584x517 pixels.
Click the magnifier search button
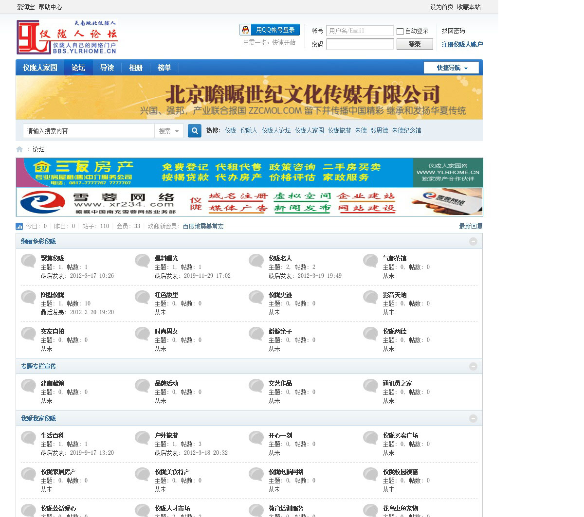(x=195, y=131)
